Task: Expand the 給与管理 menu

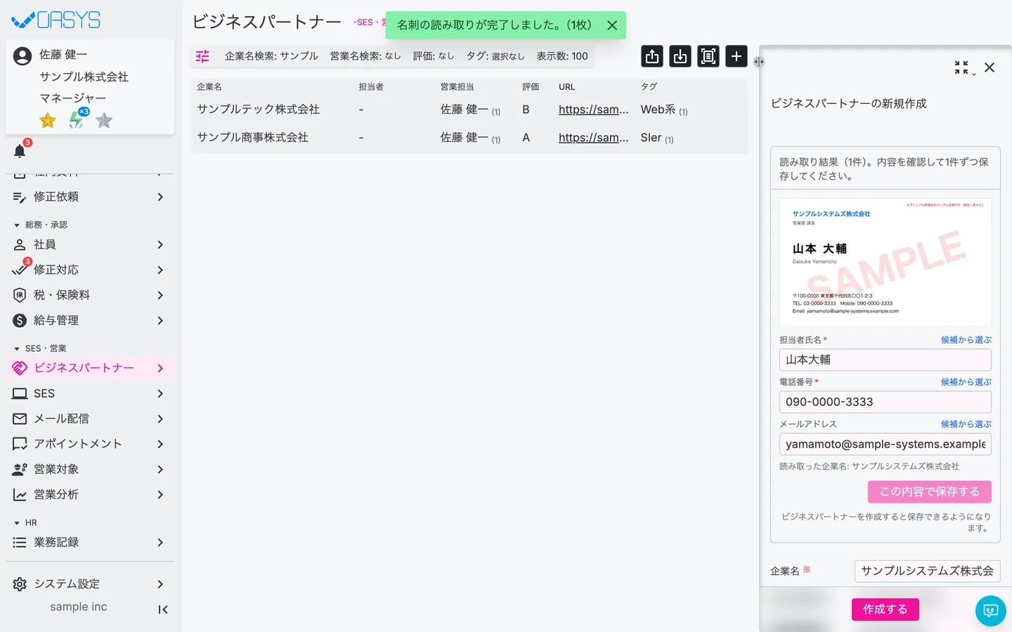Action: [90, 320]
